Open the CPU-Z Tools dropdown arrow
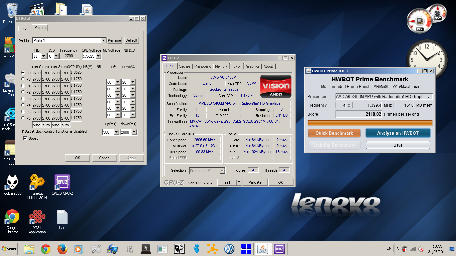The image size is (456, 256). pos(239,182)
